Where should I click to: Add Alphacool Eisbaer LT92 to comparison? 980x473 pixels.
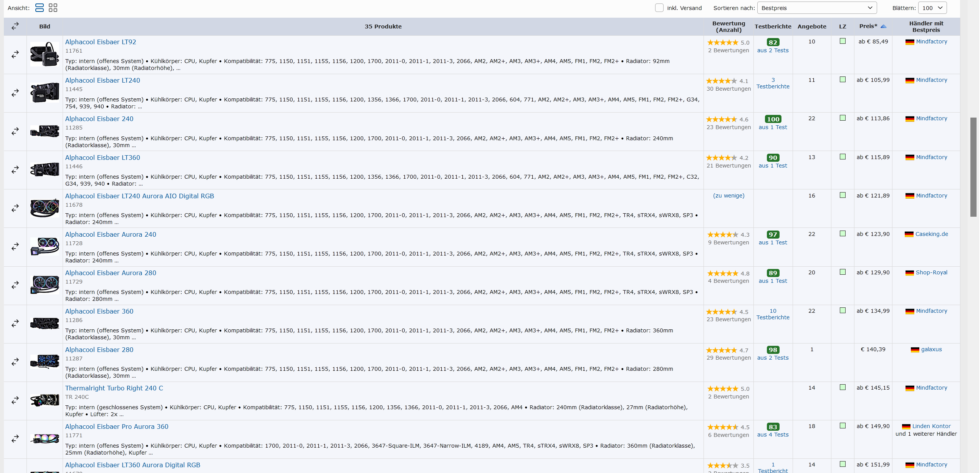point(15,55)
